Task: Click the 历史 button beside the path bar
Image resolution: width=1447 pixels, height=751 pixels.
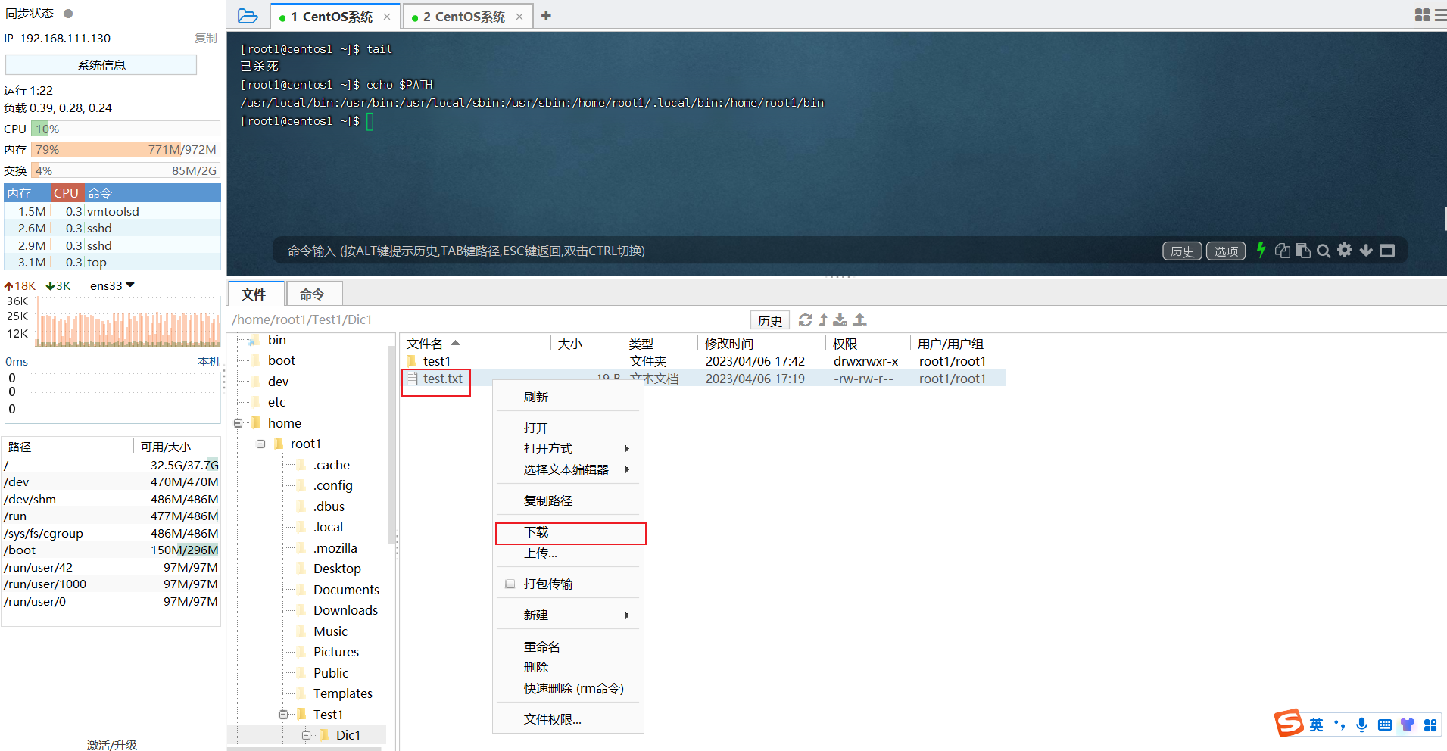Action: tap(769, 321)
